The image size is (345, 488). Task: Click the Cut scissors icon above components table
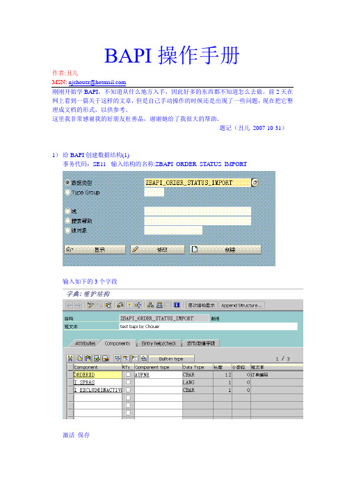(x=70, y=359)
